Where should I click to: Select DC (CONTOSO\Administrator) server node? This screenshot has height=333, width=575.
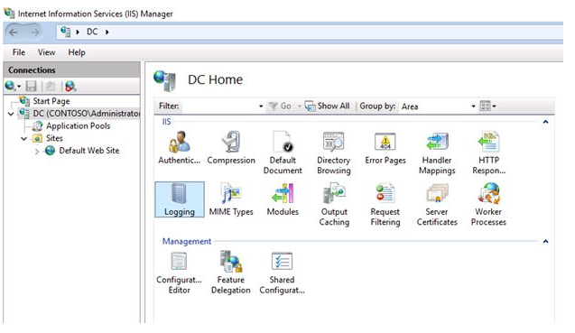(87, 114)
